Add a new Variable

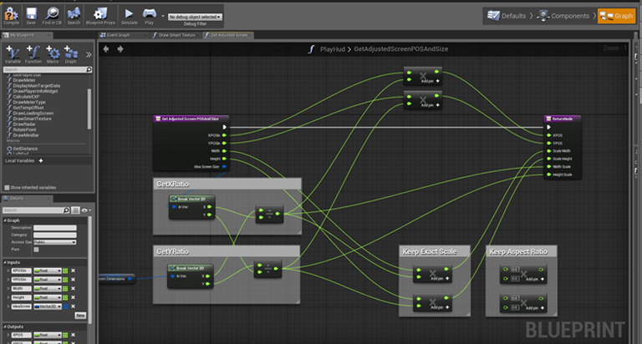[13, 54]
